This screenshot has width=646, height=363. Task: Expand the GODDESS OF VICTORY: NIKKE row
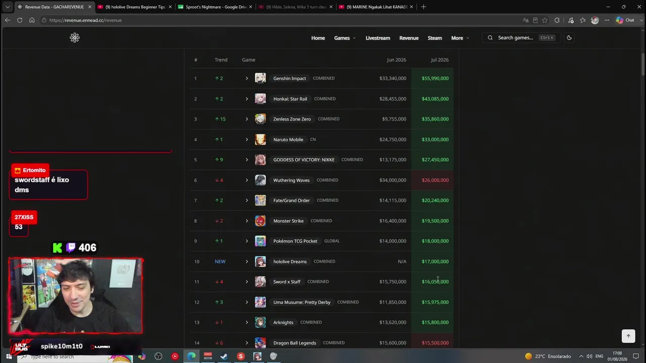pyautogui.click(x=247, y=160)
